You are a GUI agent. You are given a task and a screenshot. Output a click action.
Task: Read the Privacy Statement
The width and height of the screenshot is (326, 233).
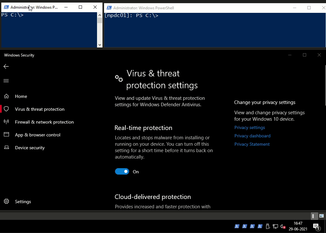[252, 144]
